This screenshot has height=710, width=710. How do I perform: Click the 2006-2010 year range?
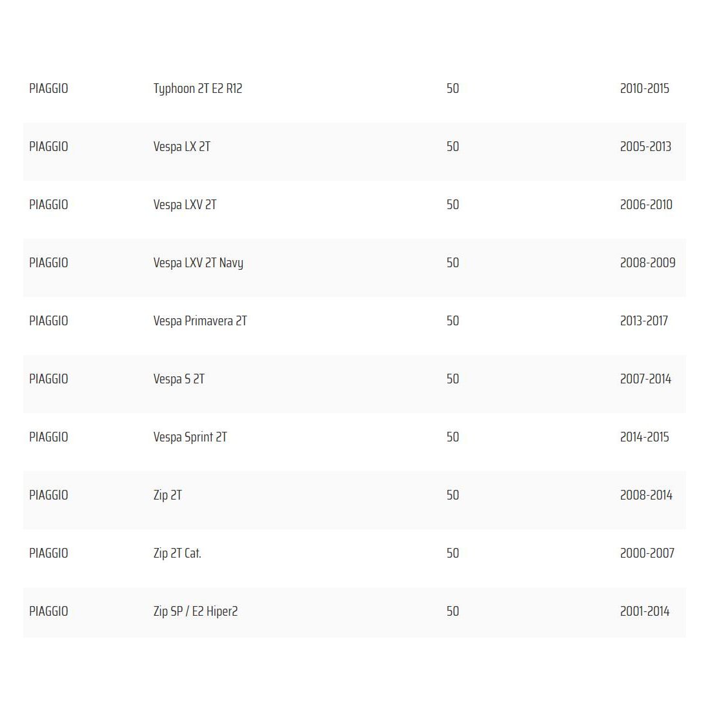[646, 205]
